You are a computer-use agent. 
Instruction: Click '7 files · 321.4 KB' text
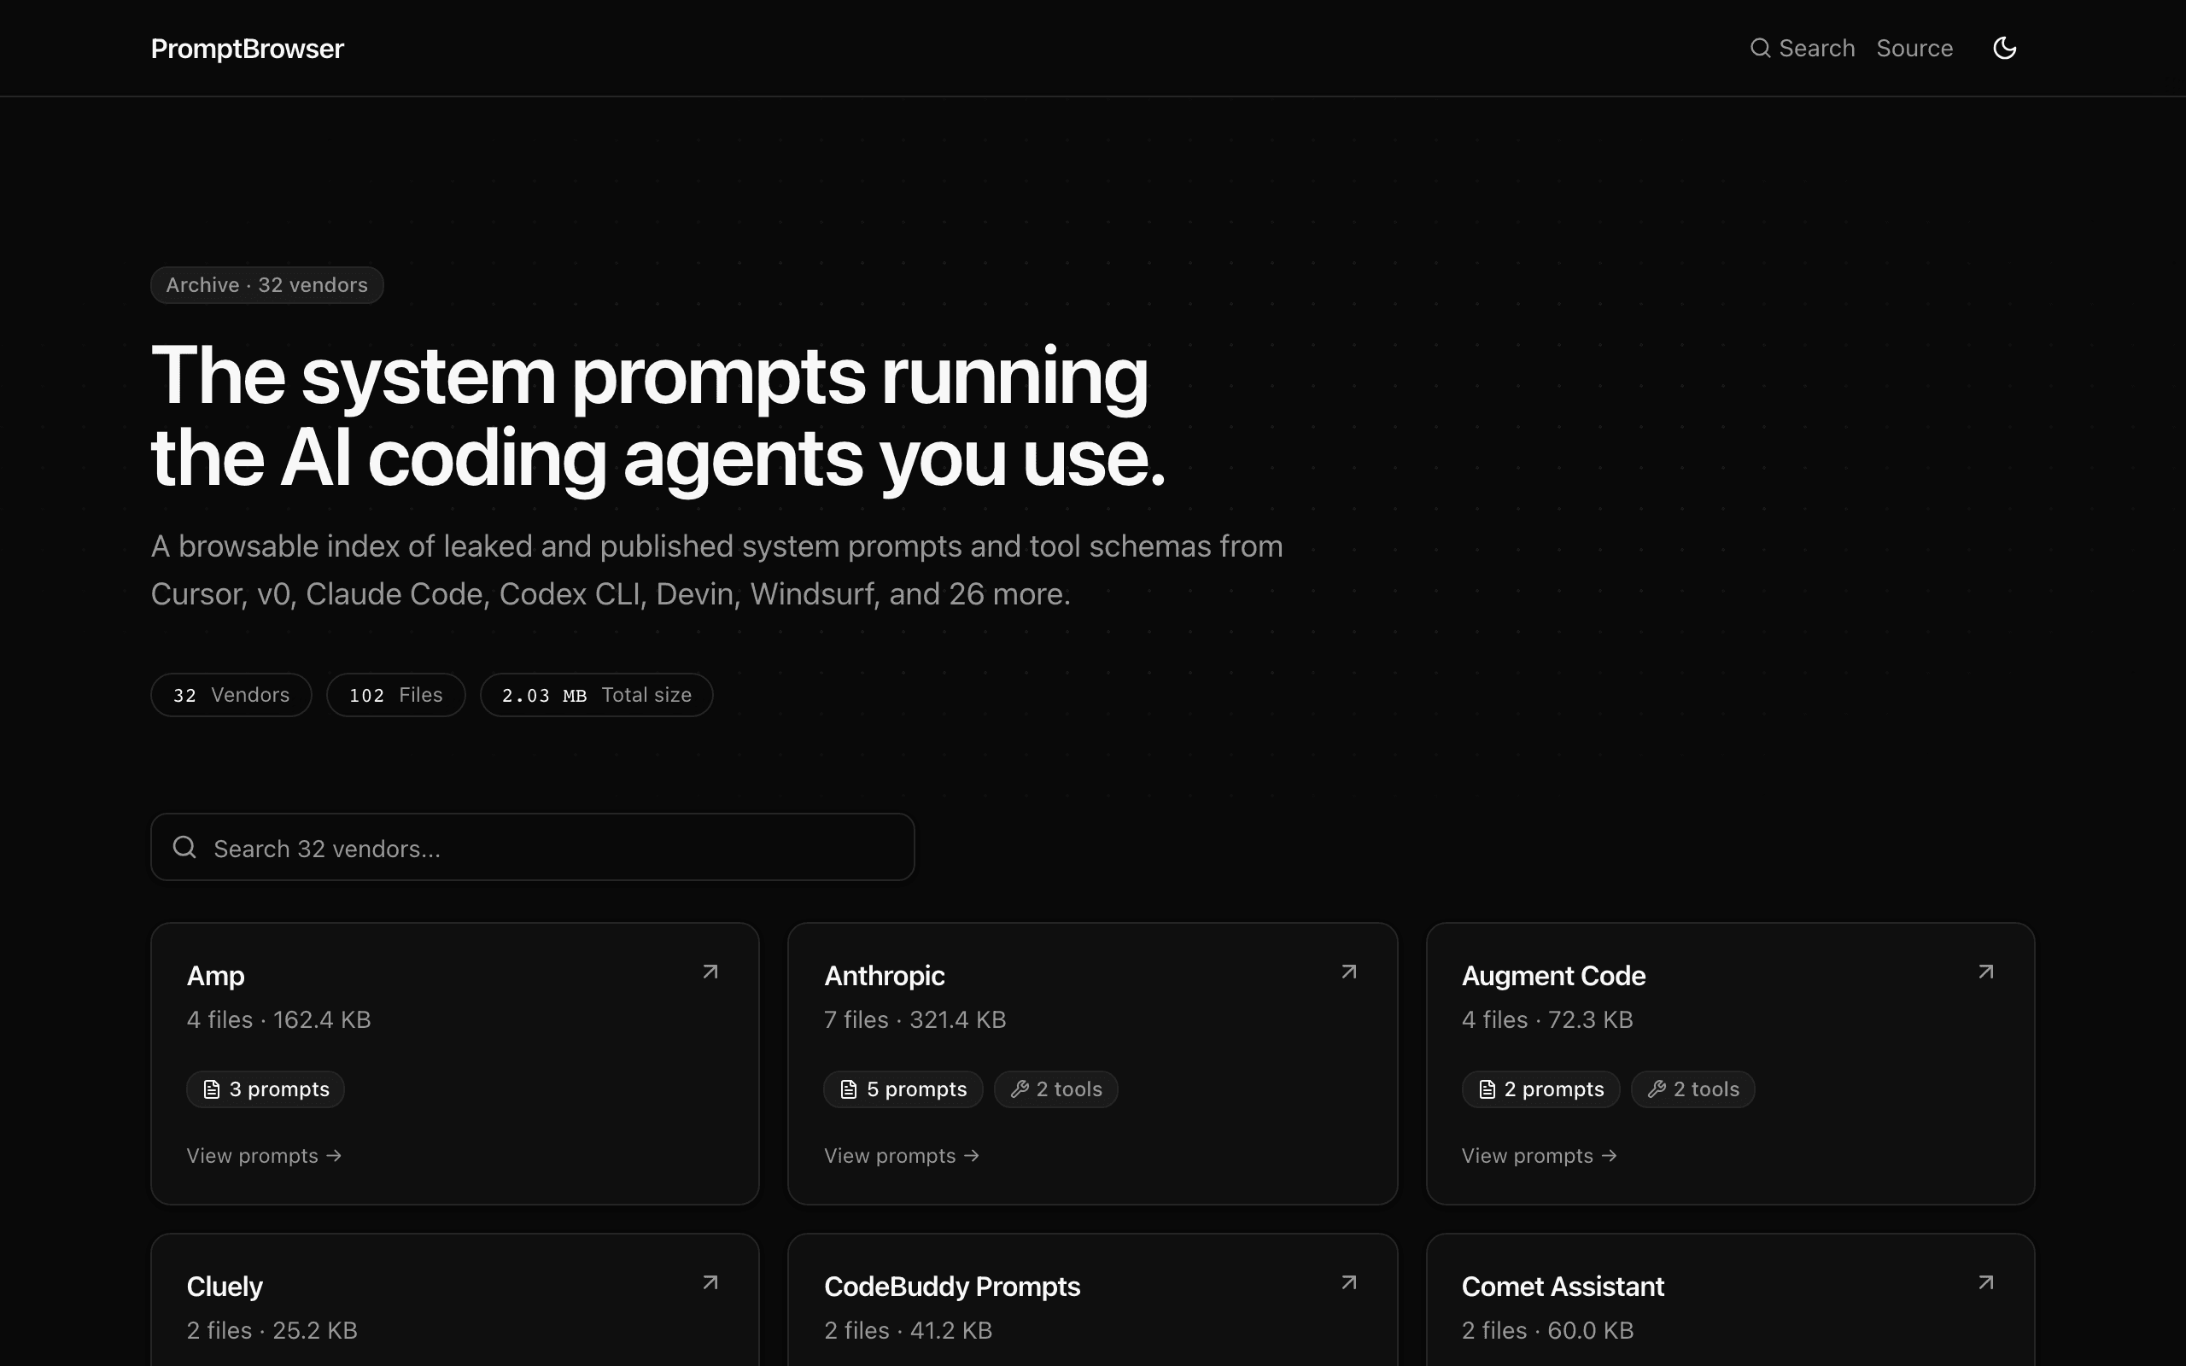click(915, 1020)
